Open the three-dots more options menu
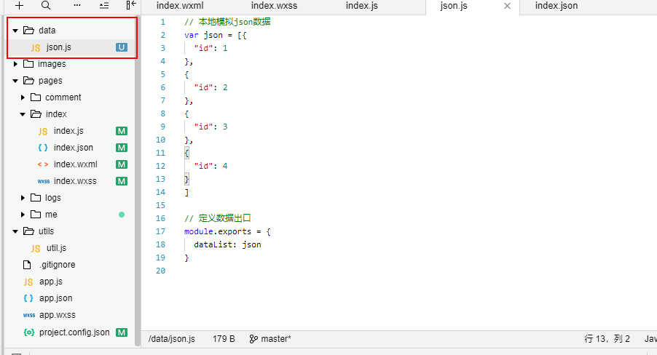 76,5
